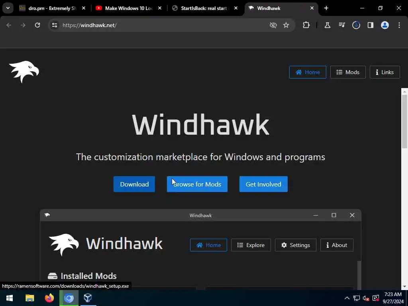Switch to Make Windows 10 Look YouTube tab
408x306 pixels.
point(129,8)
